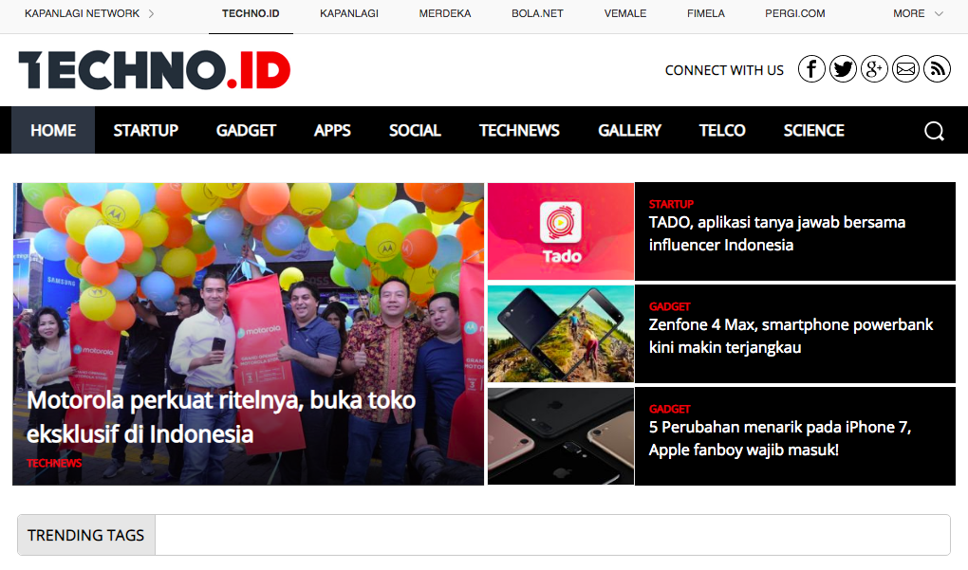Click the email envelope icon
This screenshot has height=570, width=968.
tap(905, 68)
